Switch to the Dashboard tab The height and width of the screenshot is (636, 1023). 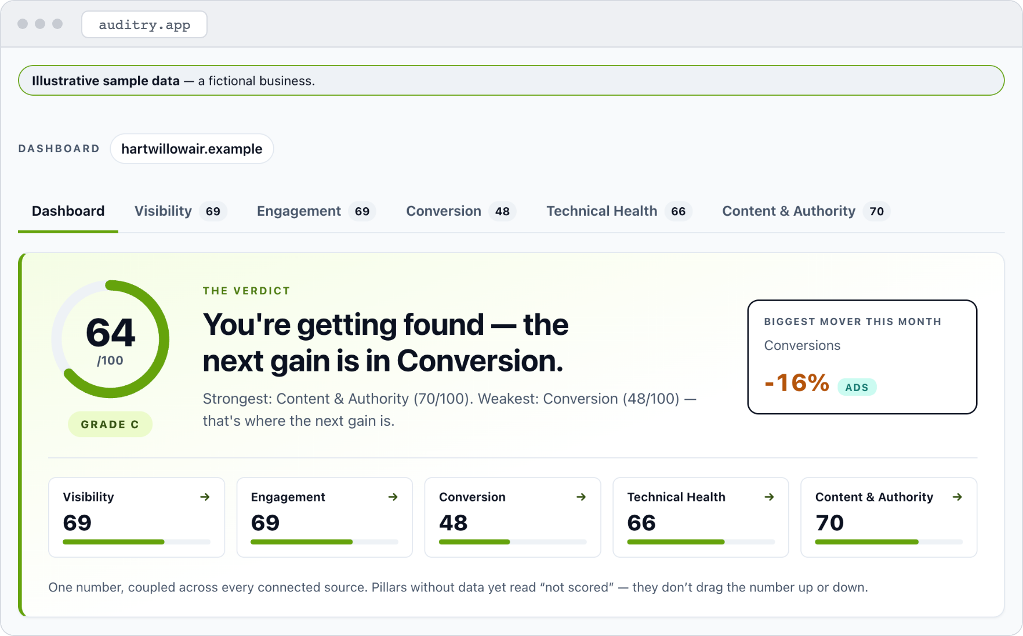coord(68,211)
